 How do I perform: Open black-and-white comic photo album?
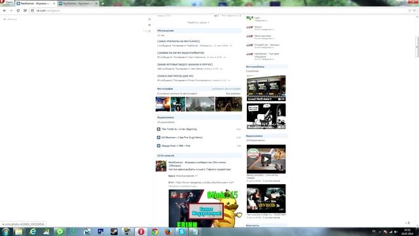pyautogui.click(x=266, y=116)
